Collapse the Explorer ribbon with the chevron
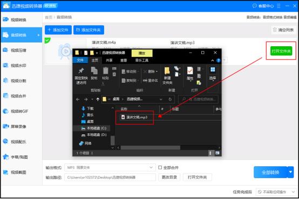The image size is (299, 199). 213,60
